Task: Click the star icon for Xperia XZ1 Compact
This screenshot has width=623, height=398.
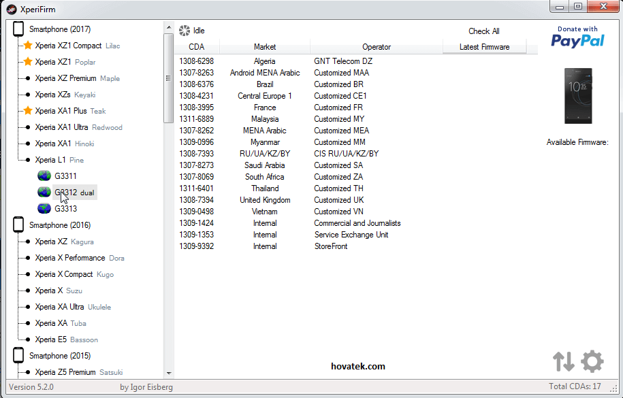Action: (28, 46)
